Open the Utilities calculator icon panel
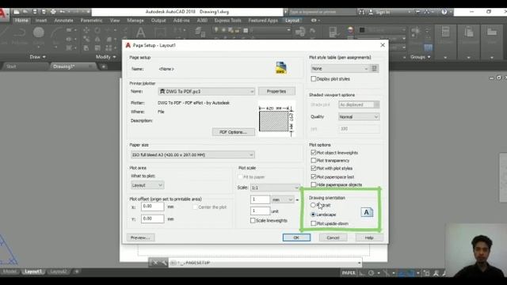This screenshot has width=507, height=285. click(445, 32)
